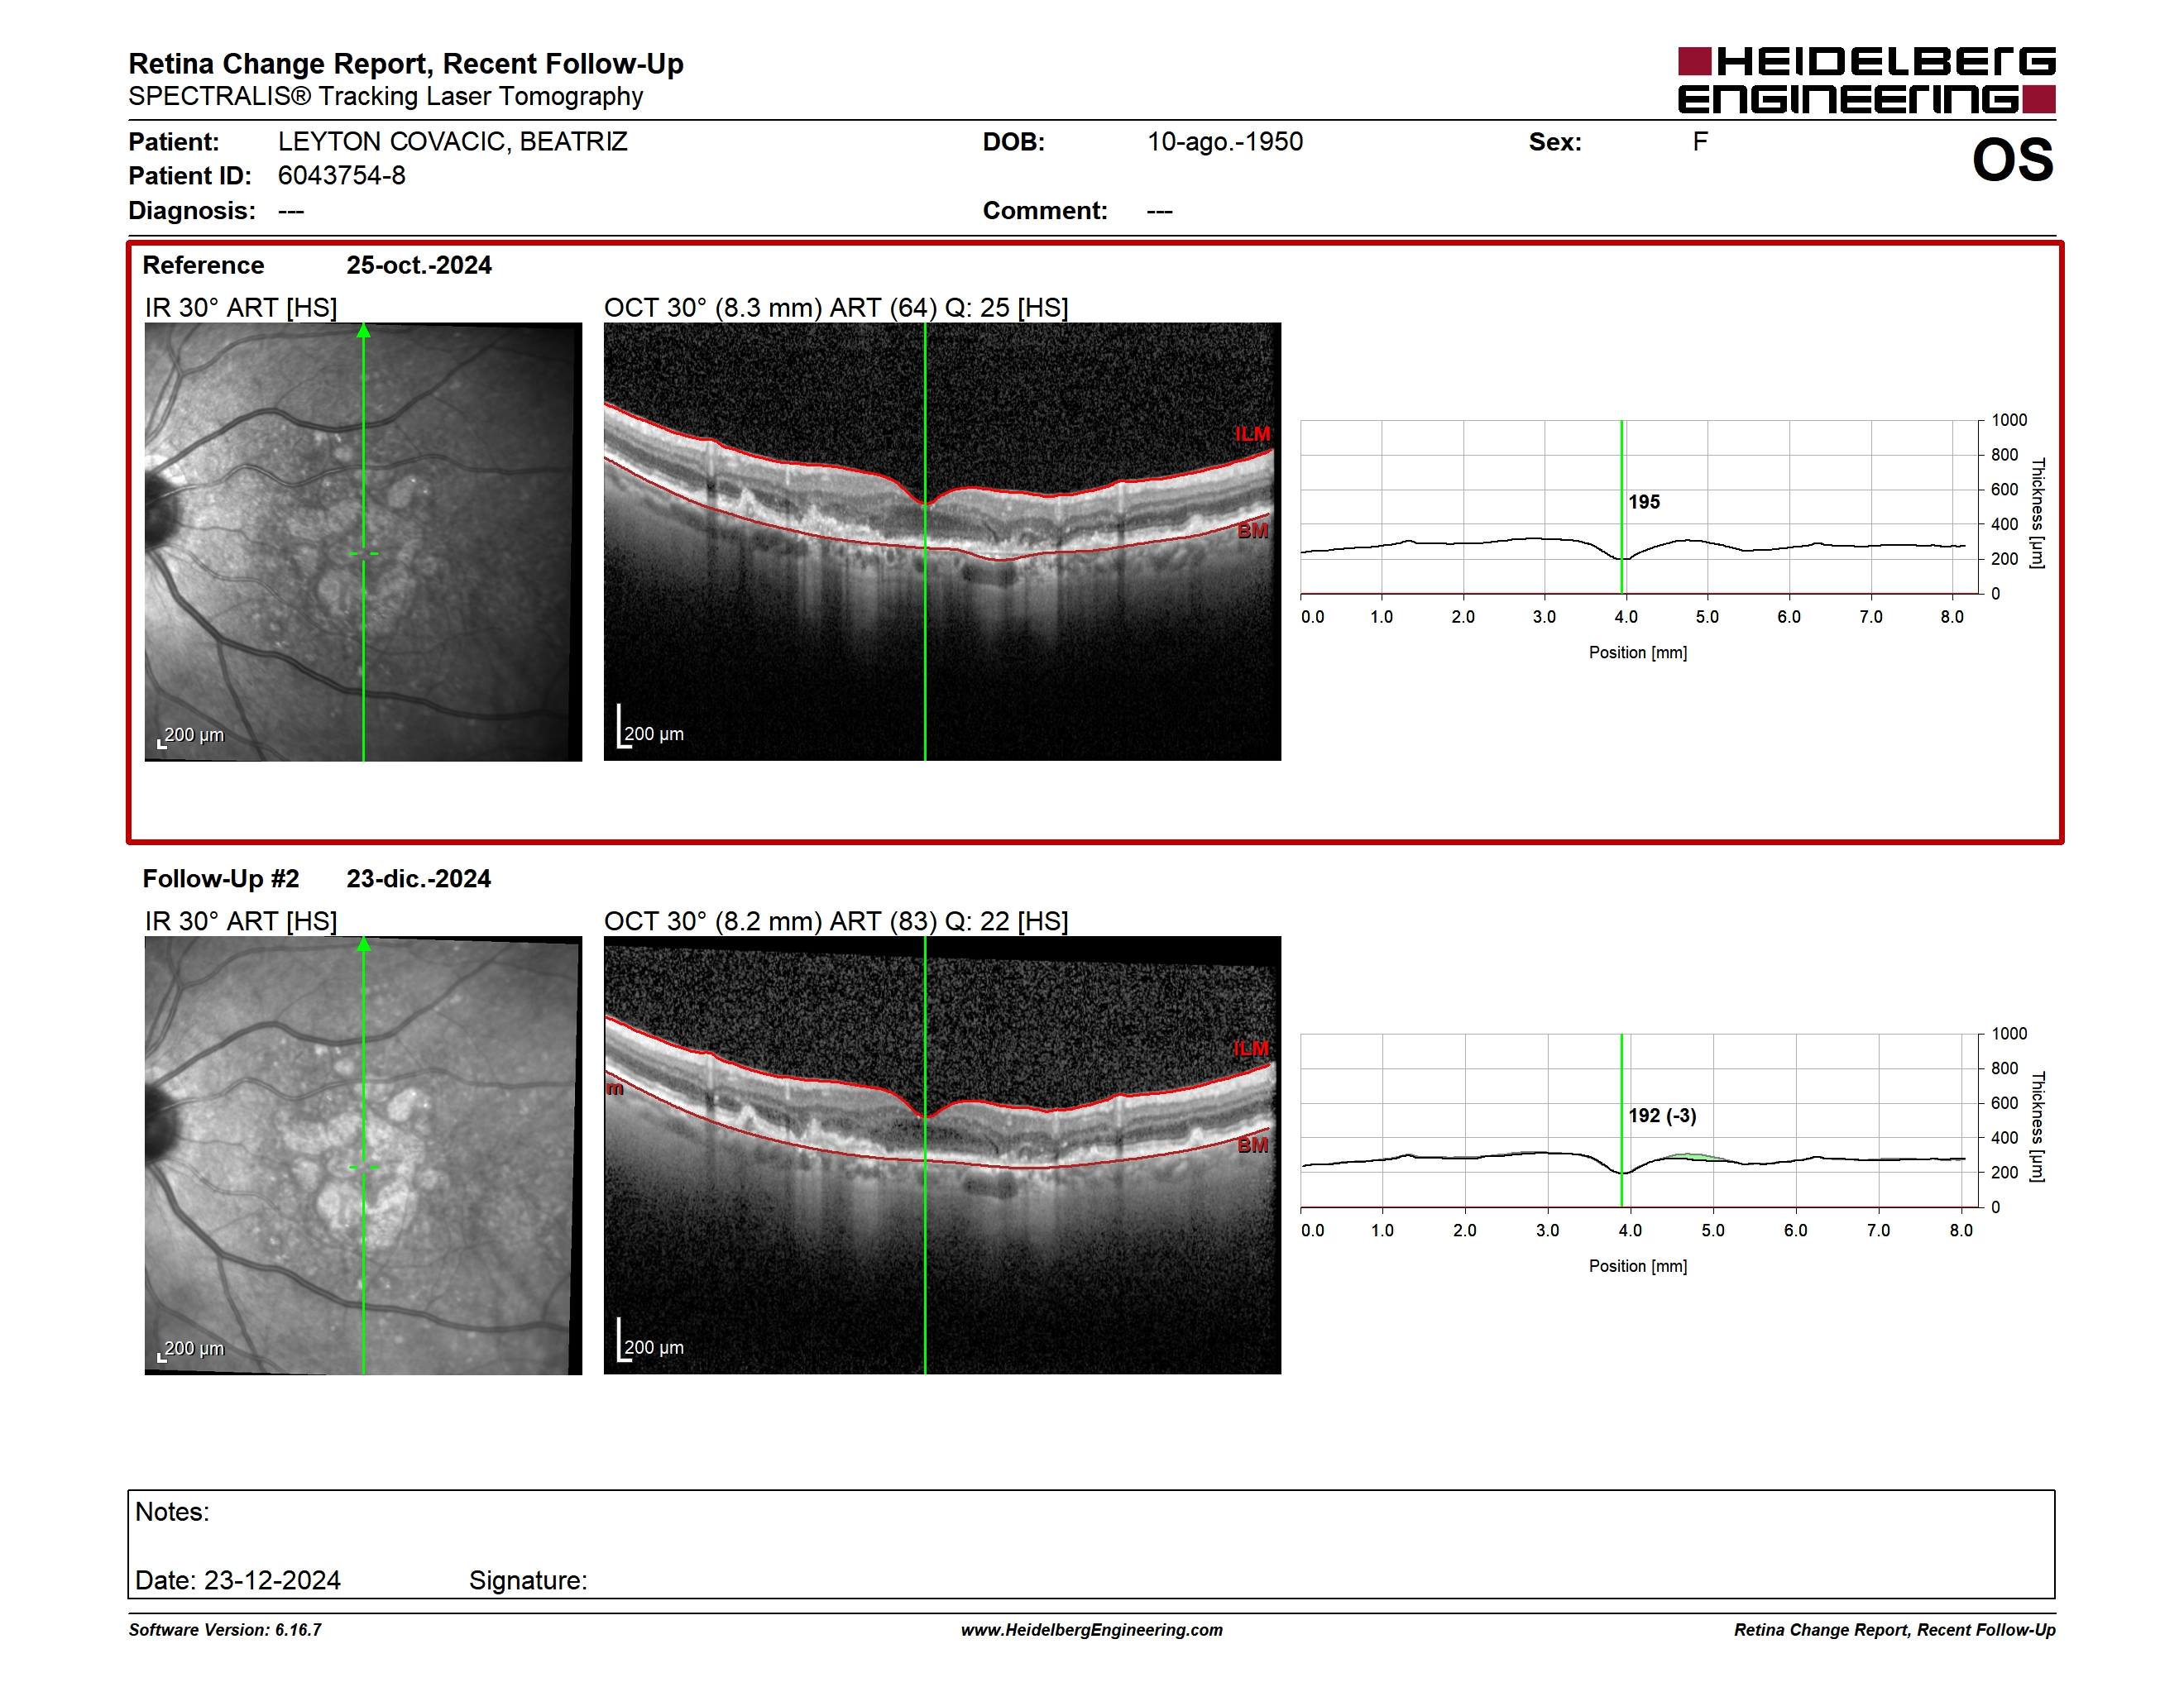Viewport: 2184px width, 1687px height.
Task: Select patient name LEYTON COVACIC, BEATRIZ
Action: point(452,142)
